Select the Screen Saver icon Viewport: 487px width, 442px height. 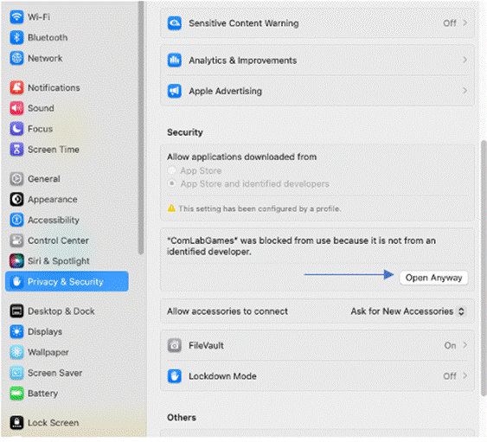click(x=16, y=373)
